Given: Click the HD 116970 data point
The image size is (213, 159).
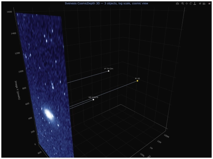Looking at the screenshot, I should (x=93, y=100).
